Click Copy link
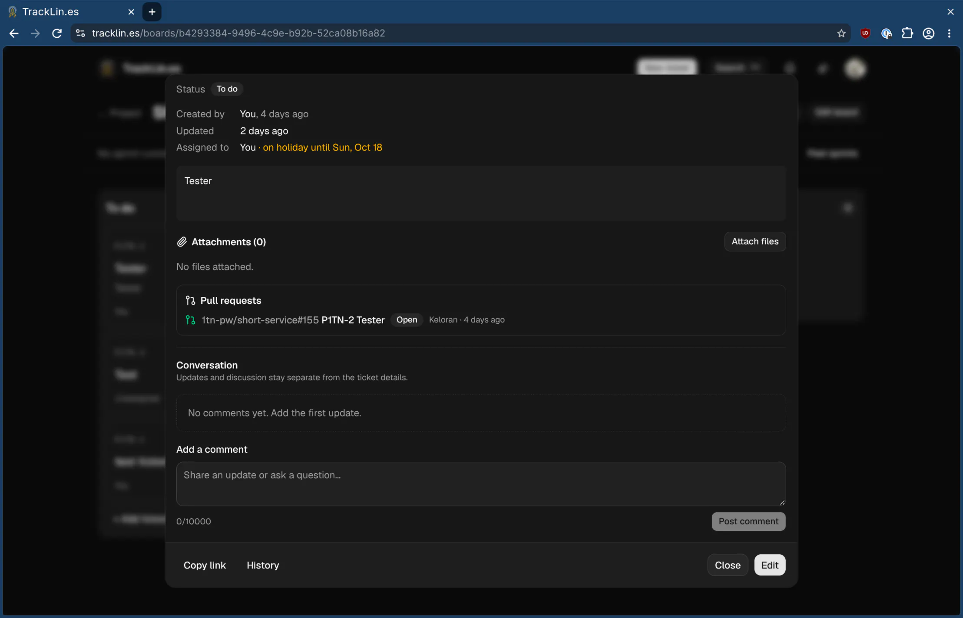This screenshot has height=618, width=963. (x=205, y=565)
